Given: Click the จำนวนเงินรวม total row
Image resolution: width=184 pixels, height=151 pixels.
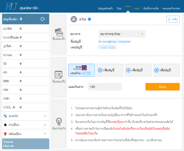Looking at the screenshot, I should 25,144.
